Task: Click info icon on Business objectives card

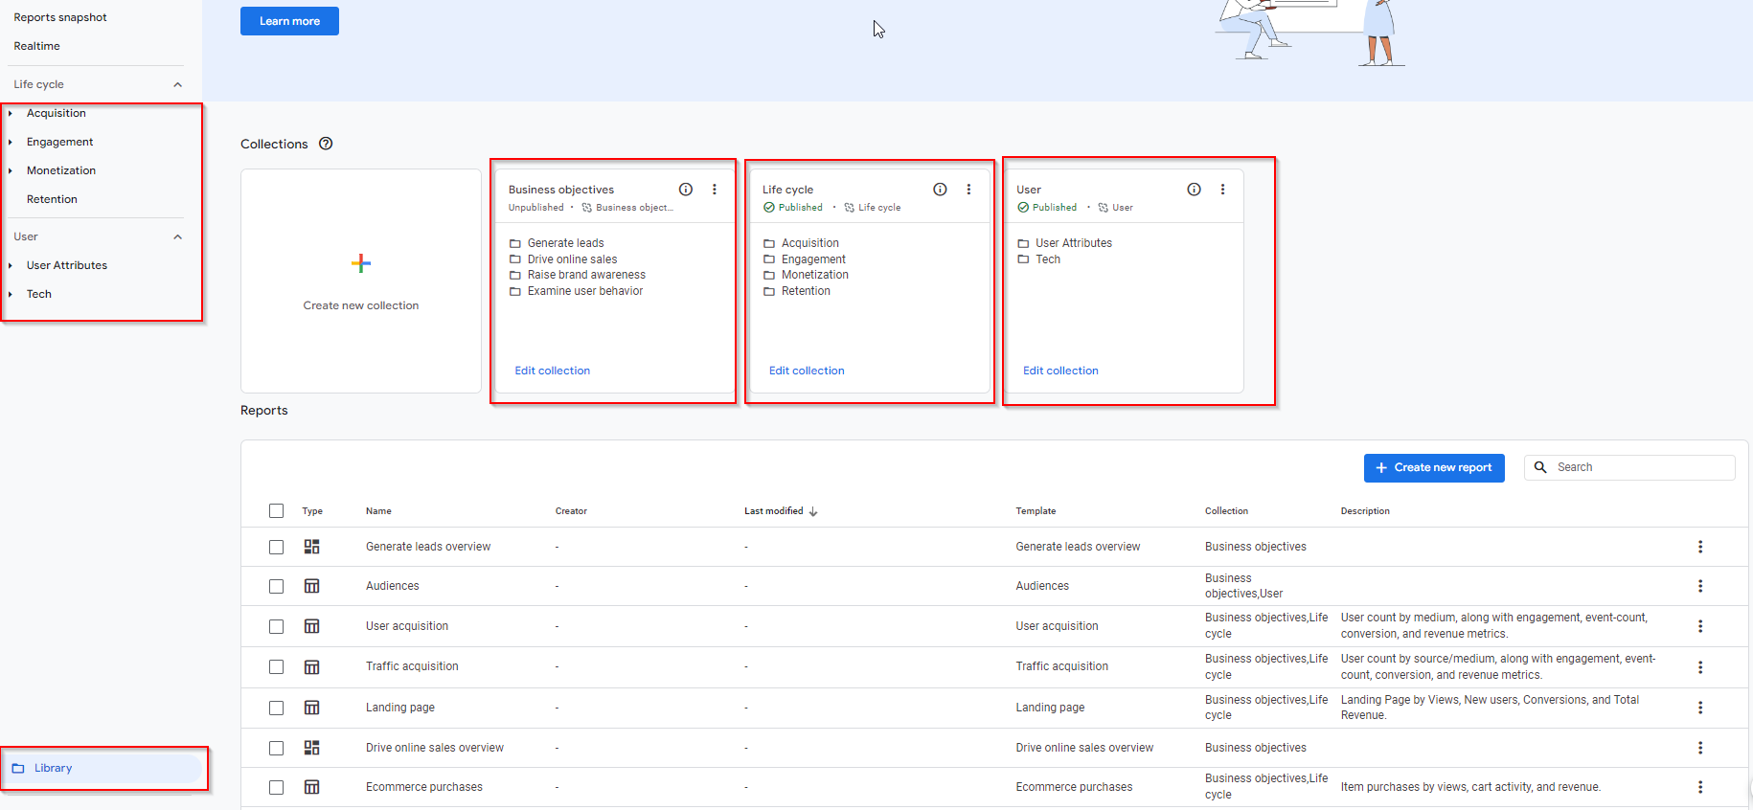Action: (686, 190)
